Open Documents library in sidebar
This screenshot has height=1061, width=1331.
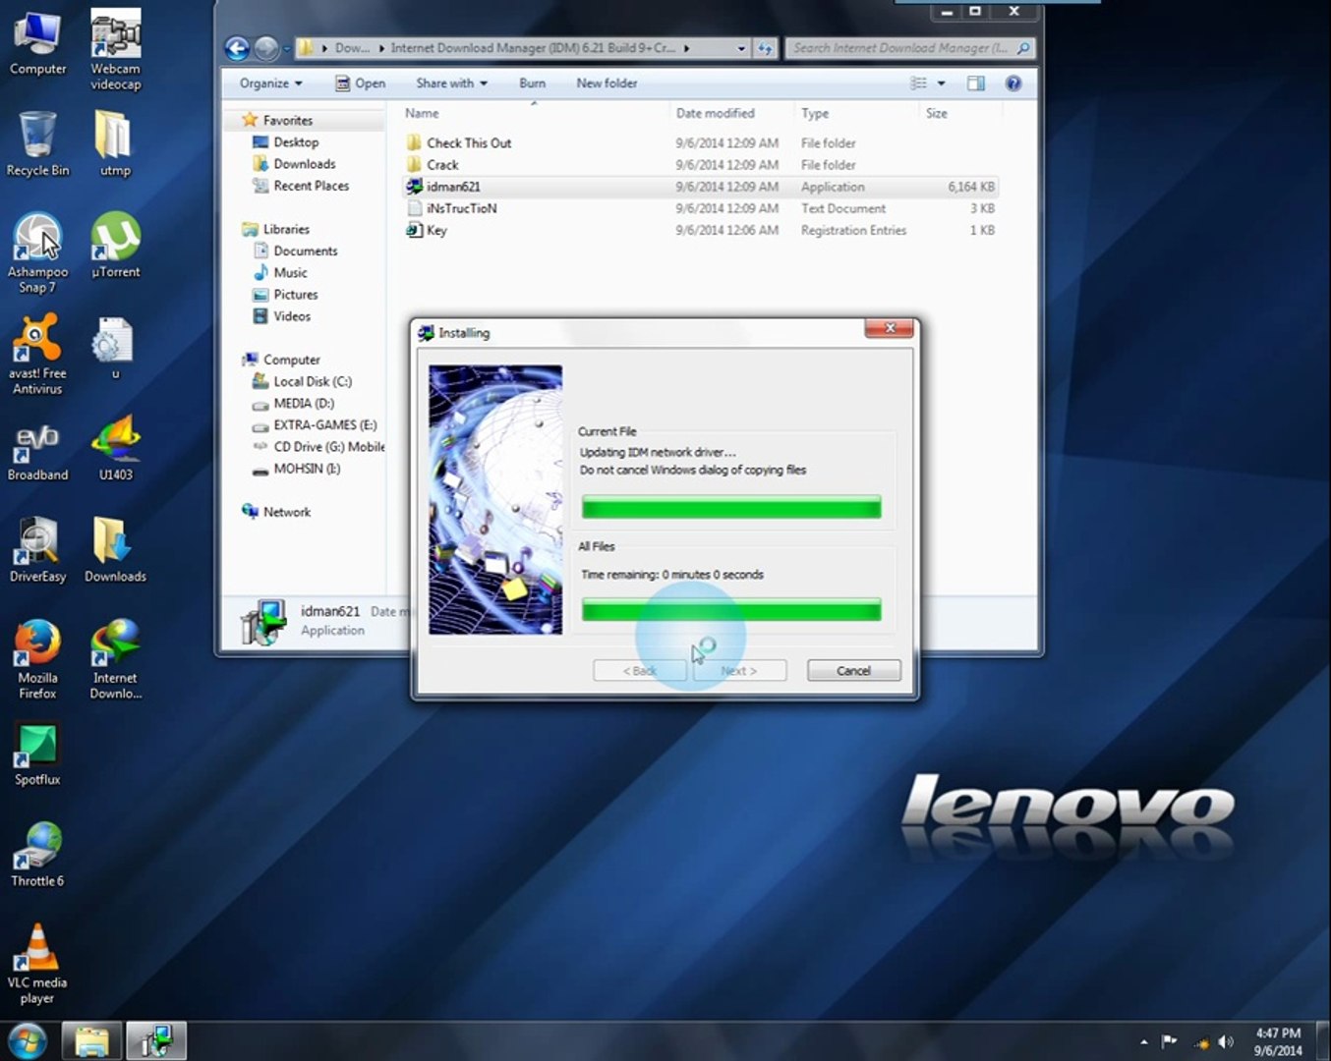click(x=305, y=251)
